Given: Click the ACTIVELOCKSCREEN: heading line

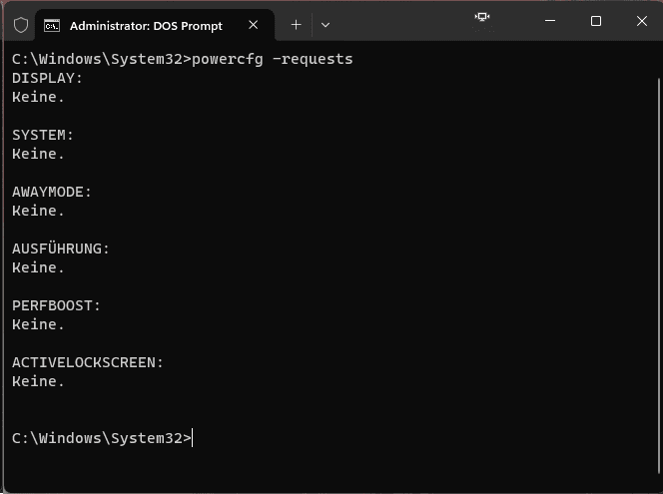Looking at the screenshot, I should pyautogui.click(x=88, y=362).
